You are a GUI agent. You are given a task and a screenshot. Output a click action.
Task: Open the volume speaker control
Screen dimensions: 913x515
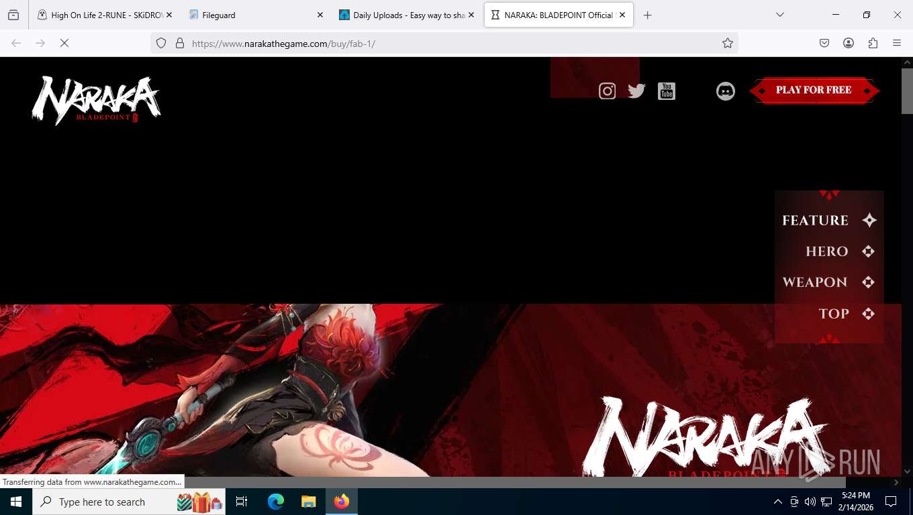click(x=810, y=502)
